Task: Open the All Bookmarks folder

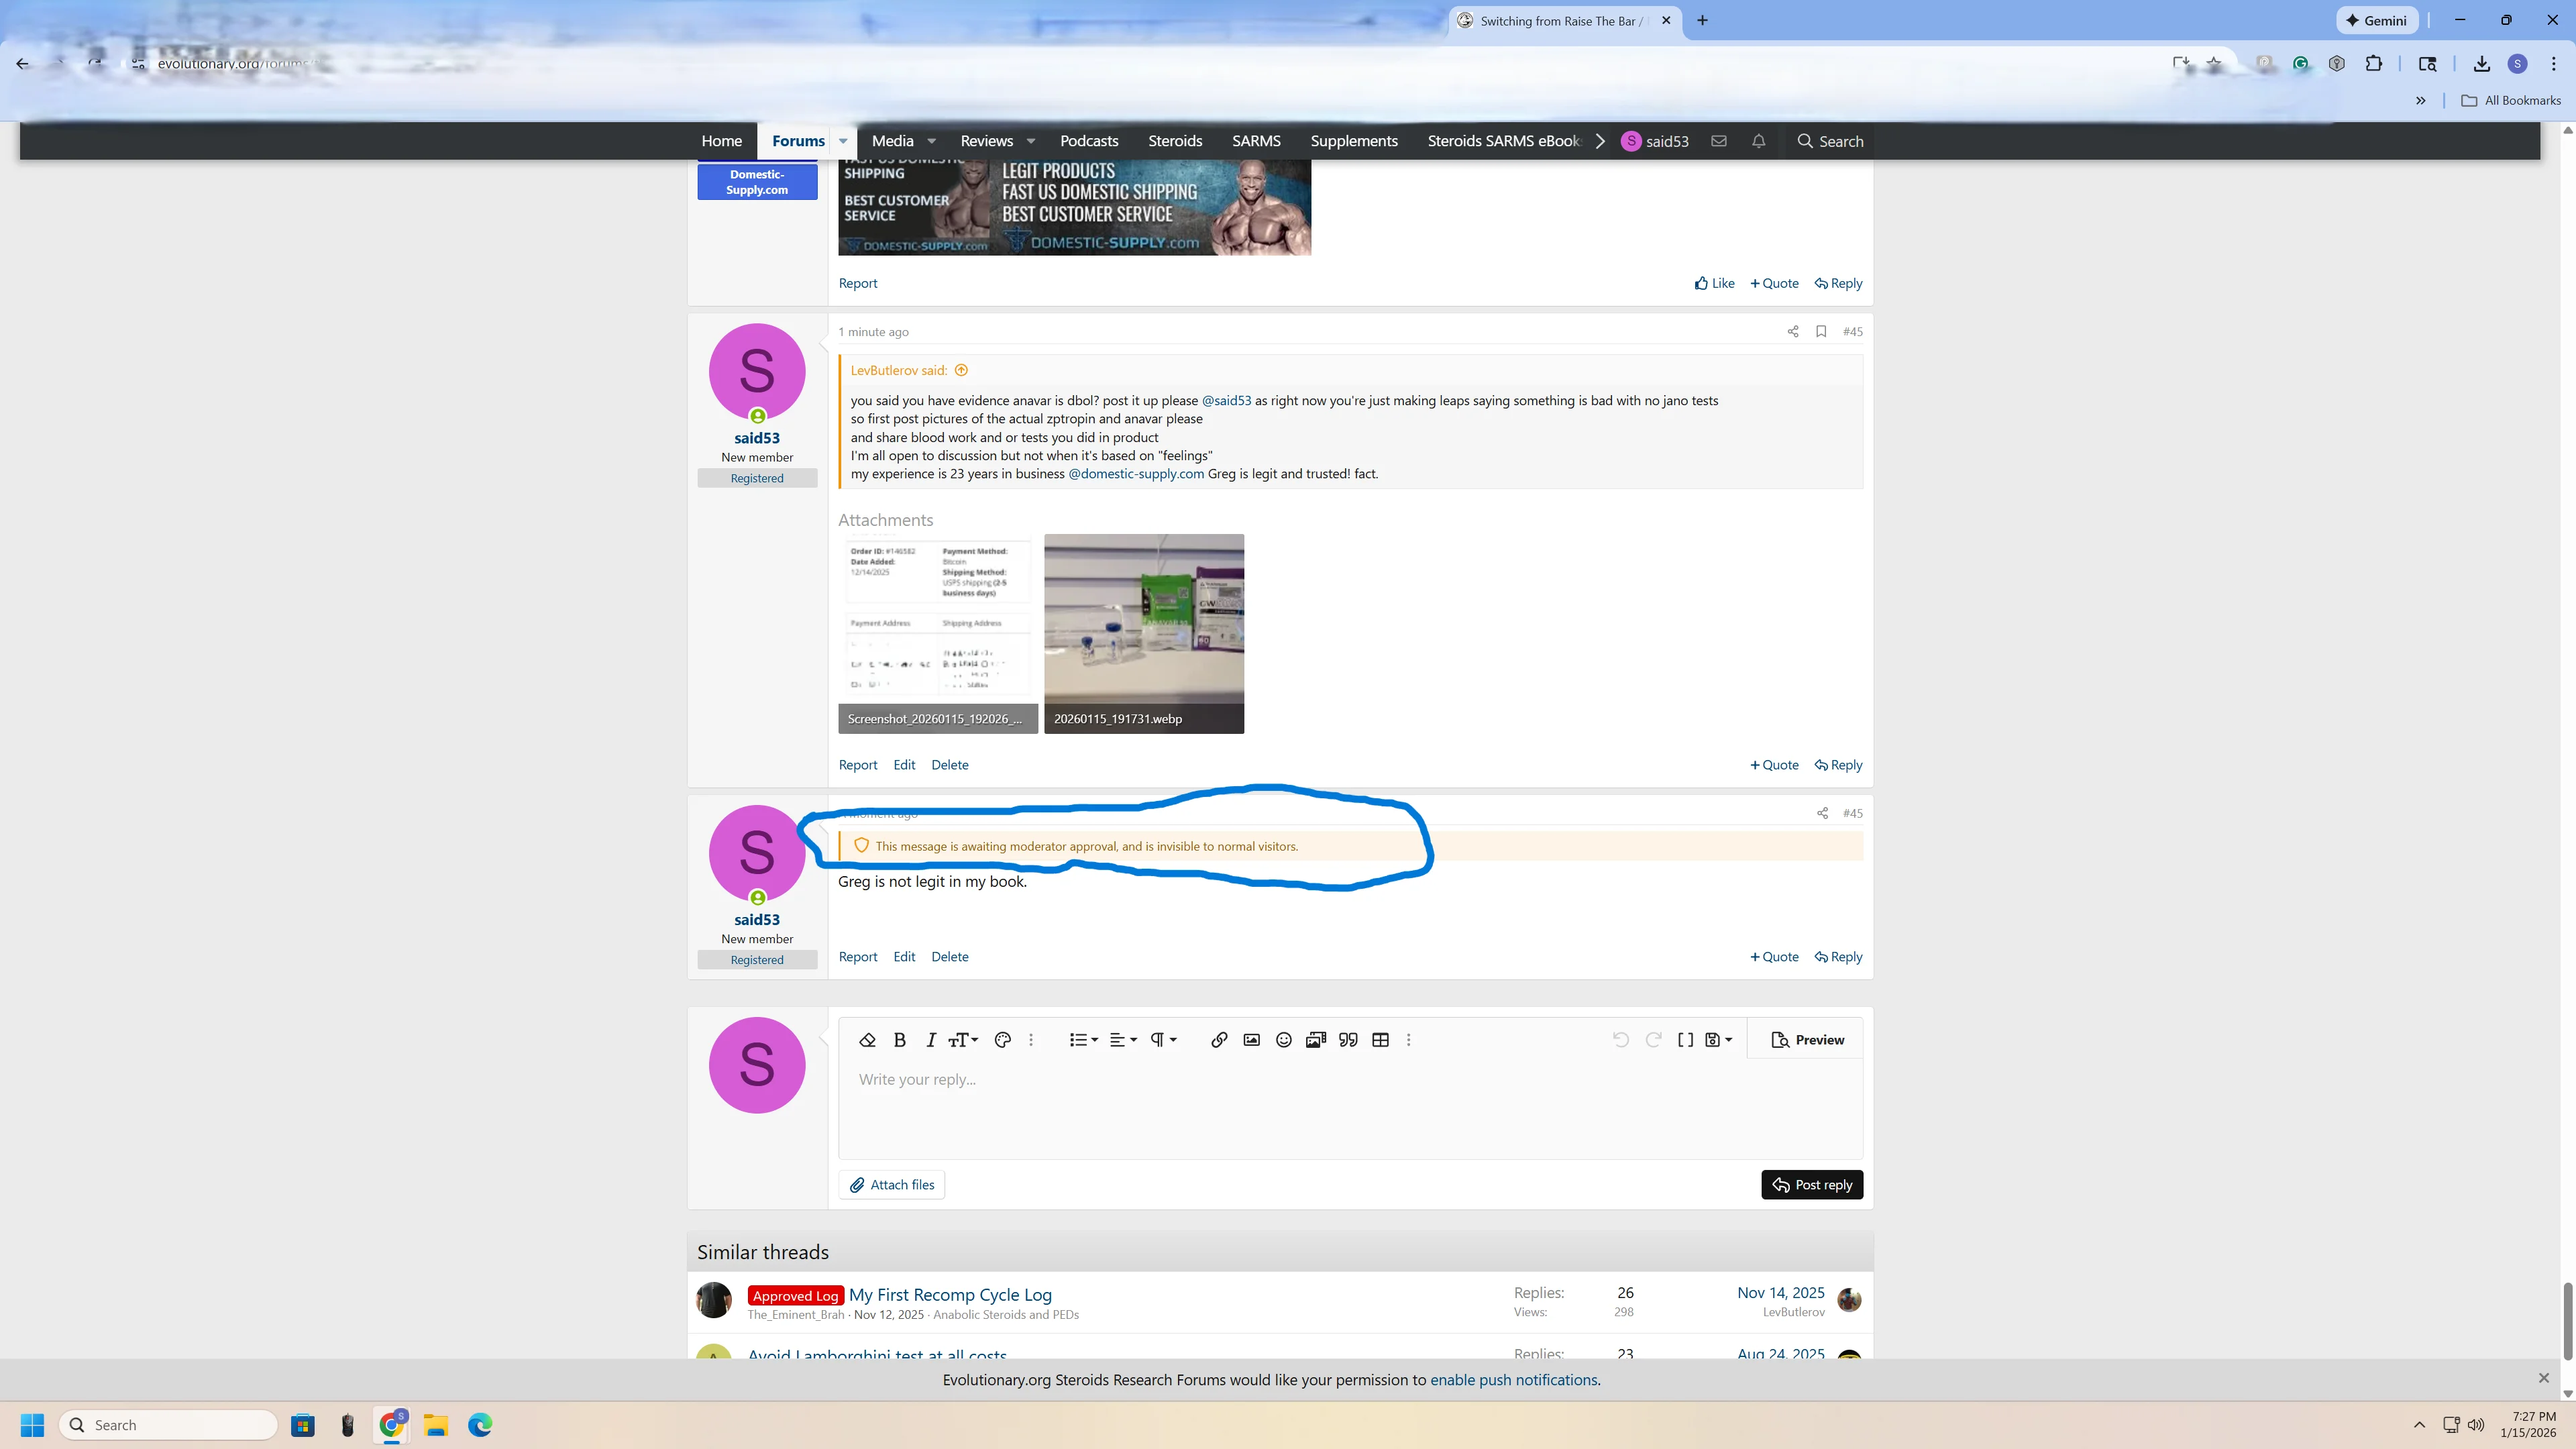Action: point(2511,100)
